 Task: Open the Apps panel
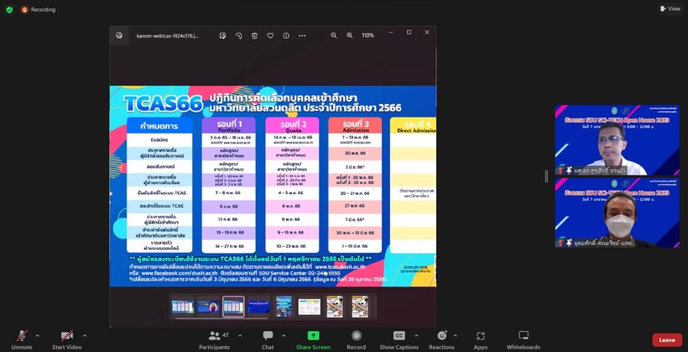point(481,339)
